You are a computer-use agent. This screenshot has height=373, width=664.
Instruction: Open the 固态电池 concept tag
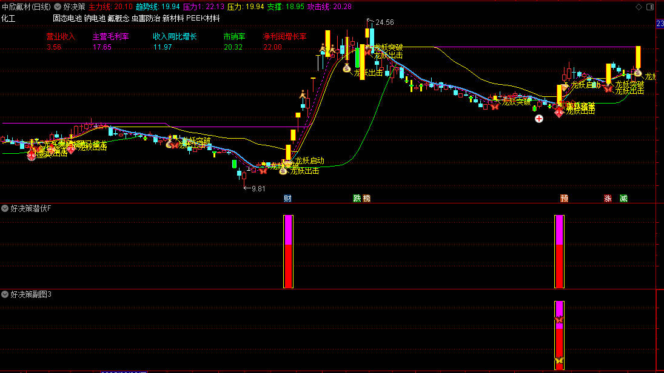[x=67, y=19]
